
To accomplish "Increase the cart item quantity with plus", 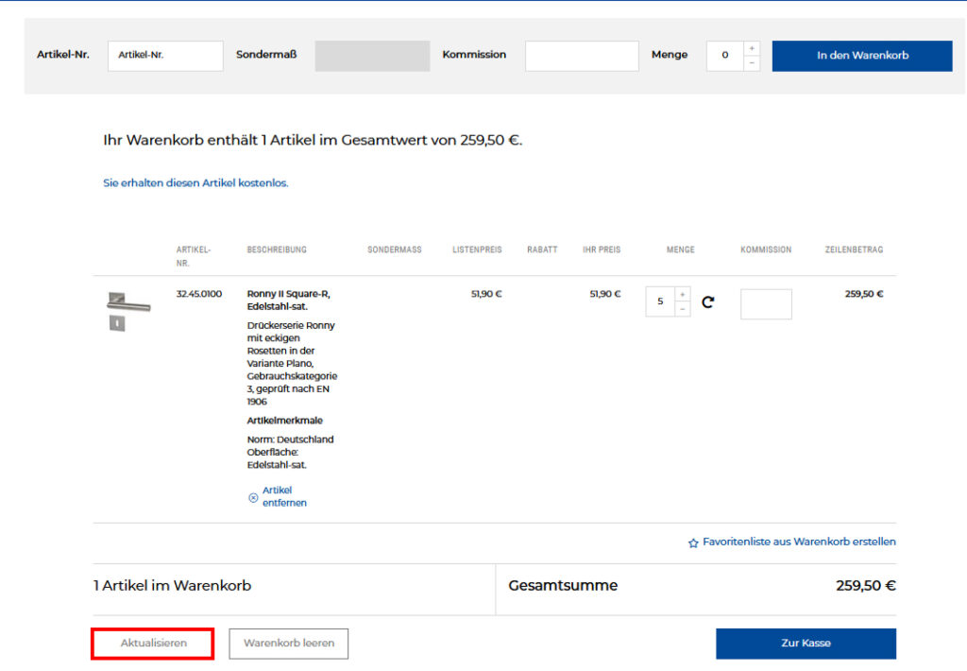I will click(683, 295).
